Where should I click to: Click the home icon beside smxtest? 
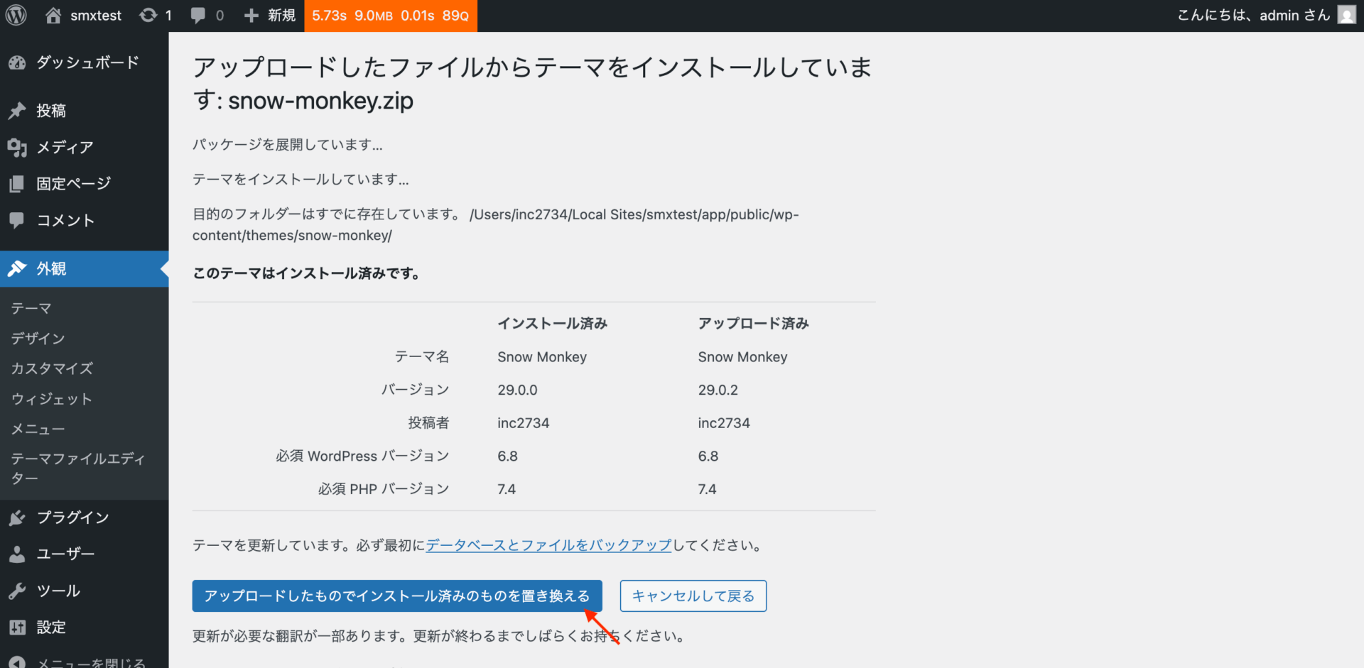pyautogui.click(x=53, y=15)
